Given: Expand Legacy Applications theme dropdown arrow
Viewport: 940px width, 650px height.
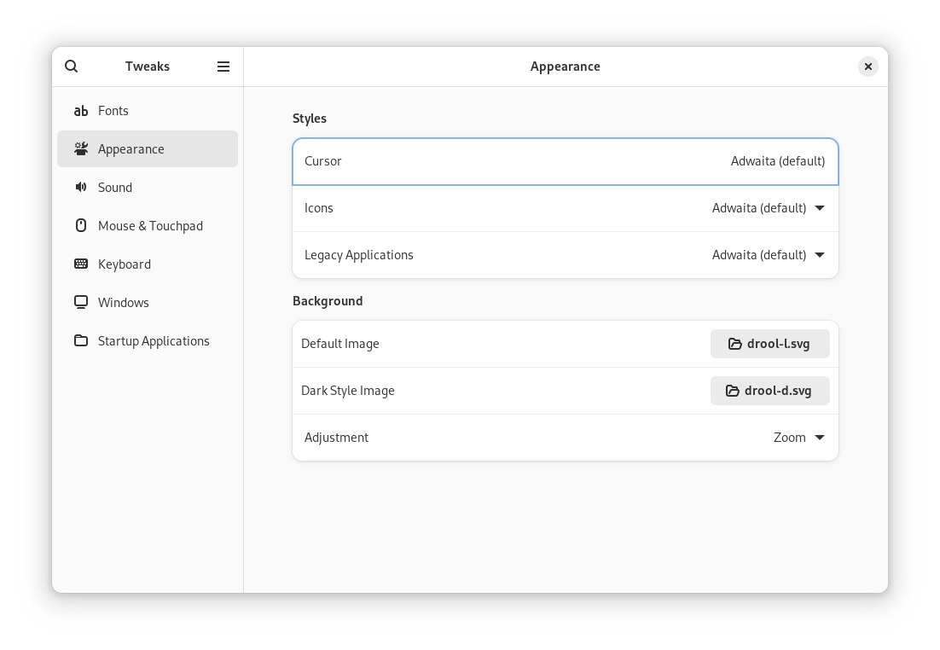Looking at the screenshot, I should click(x=820, y=255).
